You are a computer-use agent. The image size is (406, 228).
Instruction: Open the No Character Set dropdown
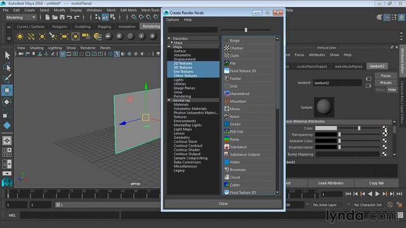pos(368,205)
